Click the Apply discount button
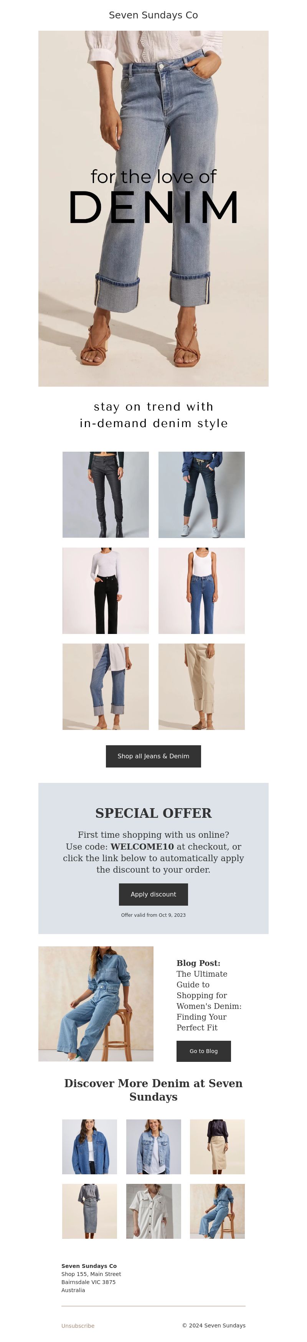The height and width of the screenshot is (1342, 307). click(153, 894)
